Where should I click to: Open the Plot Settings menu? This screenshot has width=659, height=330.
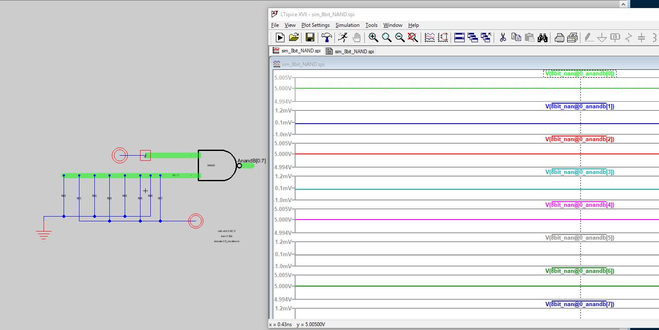(315, 25)
